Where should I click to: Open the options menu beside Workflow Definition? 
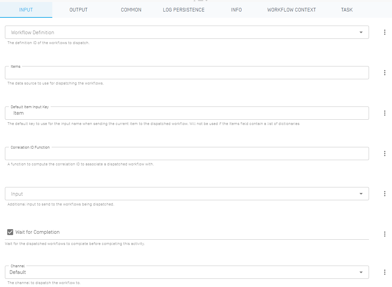pyautogui.click(x=385, y=32)
